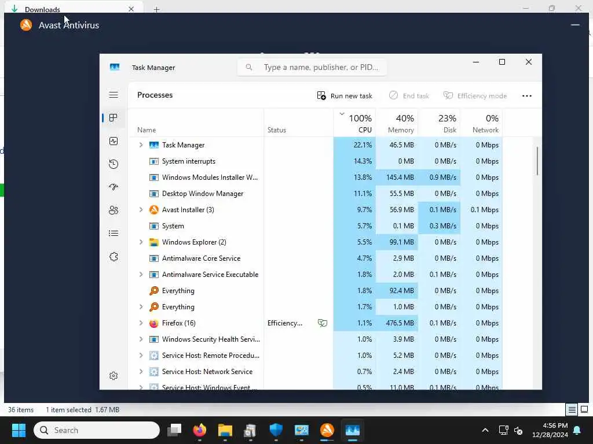Open more options three-dots menu

click(527, 96)
